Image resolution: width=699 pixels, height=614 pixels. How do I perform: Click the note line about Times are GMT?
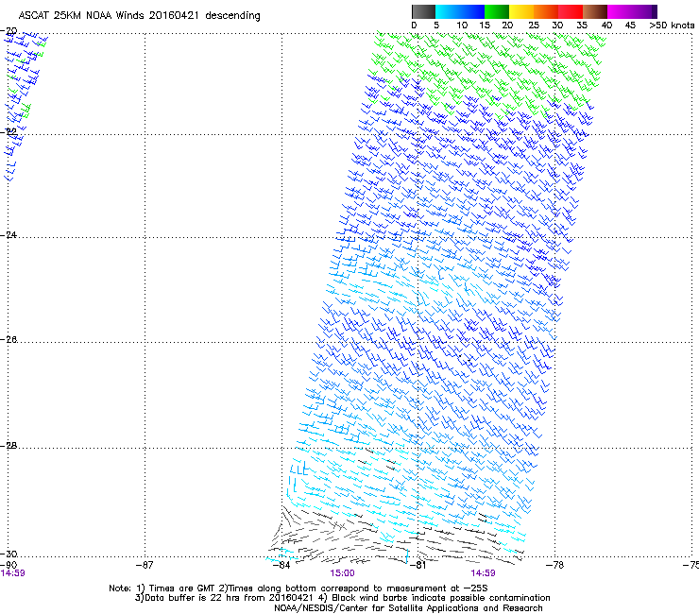[x=298, y=588]
